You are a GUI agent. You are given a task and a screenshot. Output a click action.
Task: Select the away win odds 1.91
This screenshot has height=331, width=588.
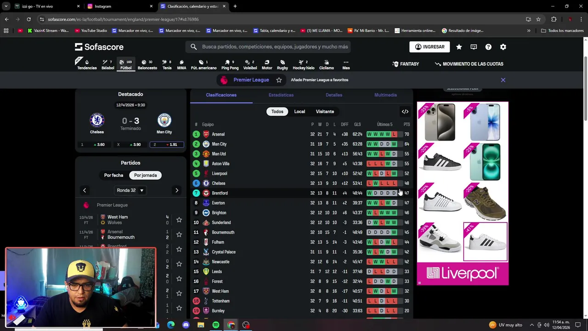[x=166, y=144]
